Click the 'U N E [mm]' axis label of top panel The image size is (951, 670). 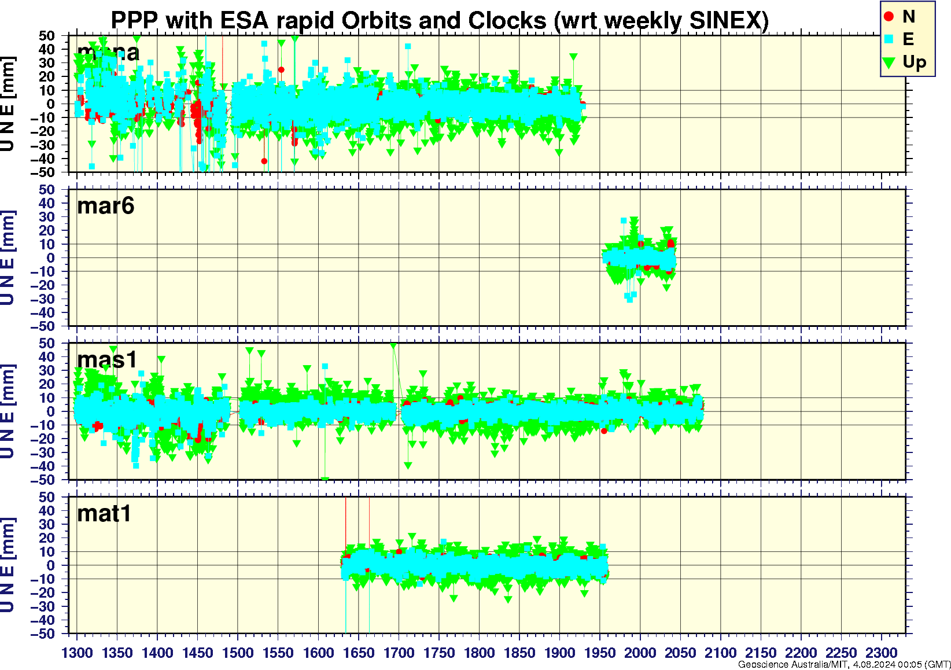pyautogui.click(x=8, y=104)
